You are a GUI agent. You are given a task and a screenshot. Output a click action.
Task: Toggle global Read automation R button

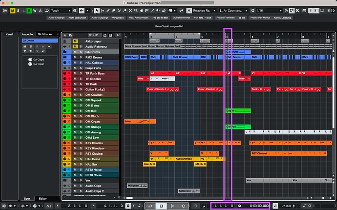click(x=29, y=11)
